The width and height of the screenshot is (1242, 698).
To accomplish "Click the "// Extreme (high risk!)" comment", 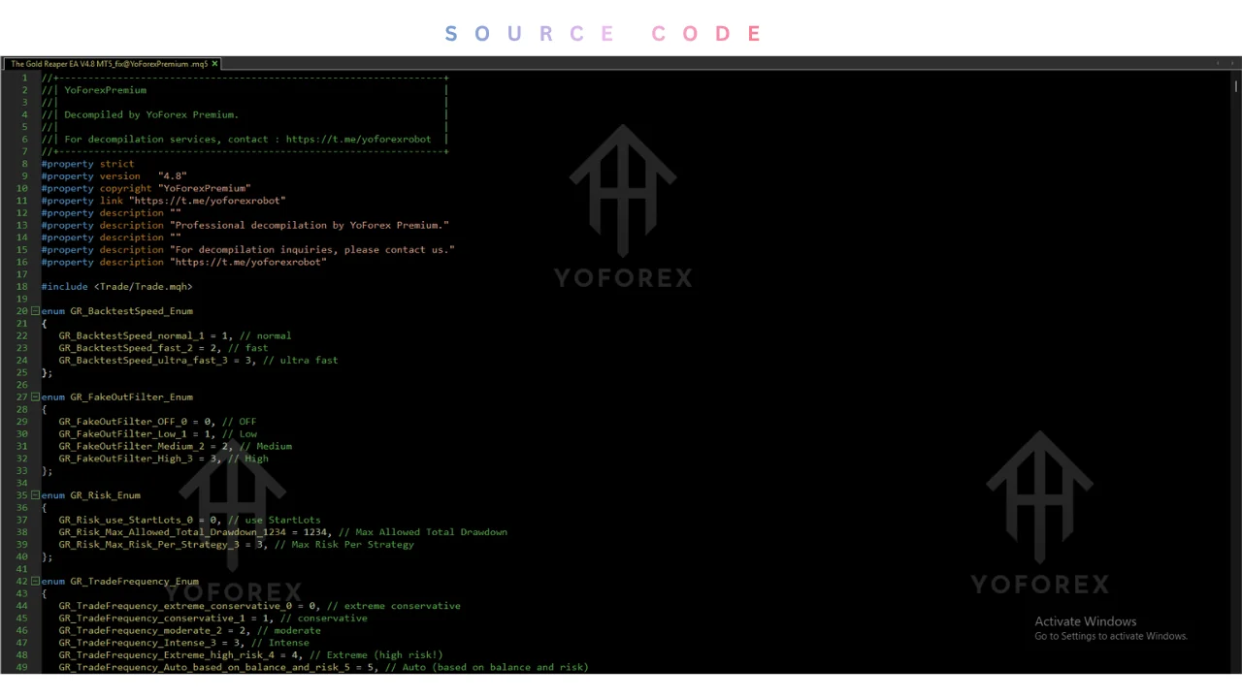I will coord(376,655).
